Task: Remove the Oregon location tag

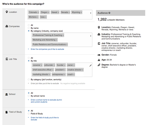Action: [x=48, y=13]
